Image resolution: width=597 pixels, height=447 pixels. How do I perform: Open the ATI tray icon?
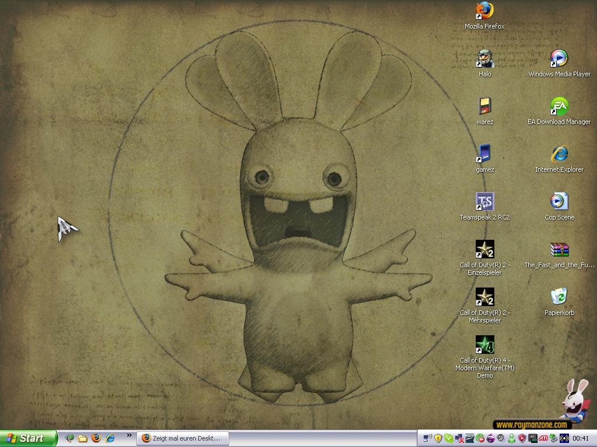click(543, 438)
